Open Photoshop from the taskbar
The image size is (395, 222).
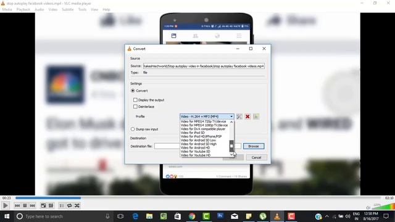(220, 216)
